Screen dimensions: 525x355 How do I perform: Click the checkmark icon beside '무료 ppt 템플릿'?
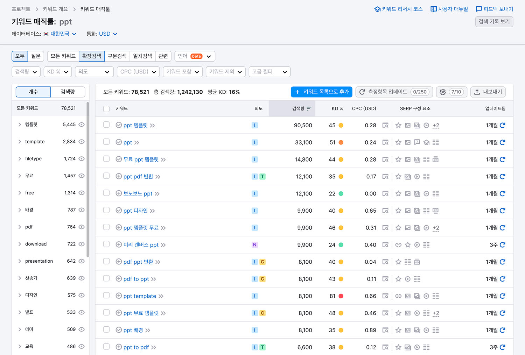[119, 159]
